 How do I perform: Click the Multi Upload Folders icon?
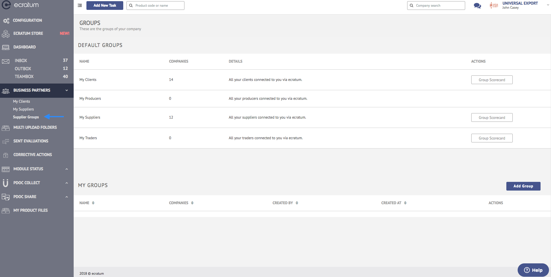coord(6,128)
